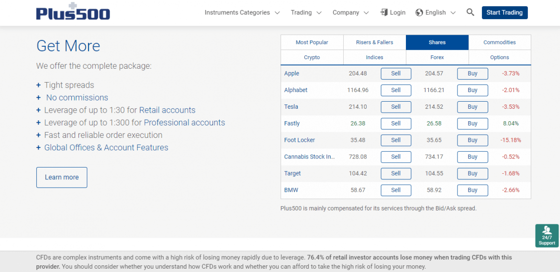Screen dimensions: 560x272
Task: Open the Alphabet instrument link
Action: click(x=296, y=90)
